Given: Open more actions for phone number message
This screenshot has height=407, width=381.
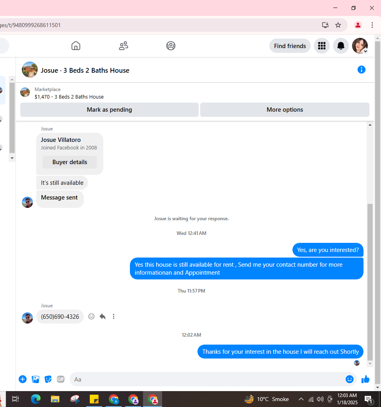Looking at the screenshot, I should [113, 316].
